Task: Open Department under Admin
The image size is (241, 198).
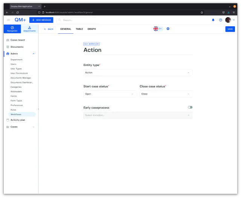Action: coord(17,60)
